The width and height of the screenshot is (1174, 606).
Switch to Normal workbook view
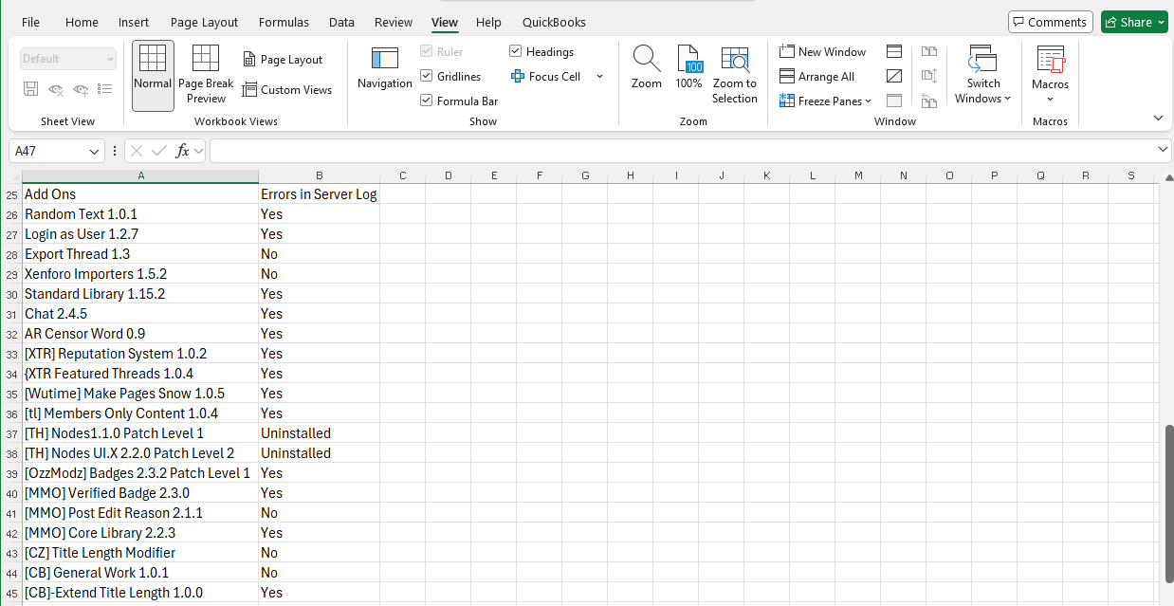[x=153, y=76]
